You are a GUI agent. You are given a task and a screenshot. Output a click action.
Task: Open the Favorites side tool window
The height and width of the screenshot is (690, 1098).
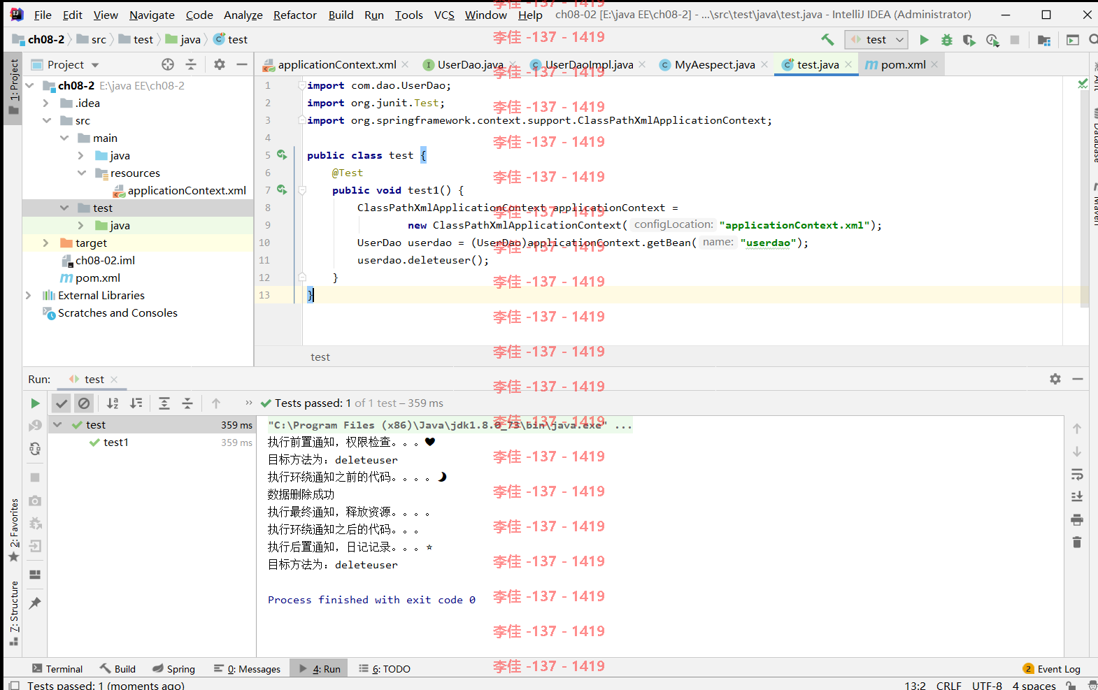pyautogui.click(x=13, y=530)
